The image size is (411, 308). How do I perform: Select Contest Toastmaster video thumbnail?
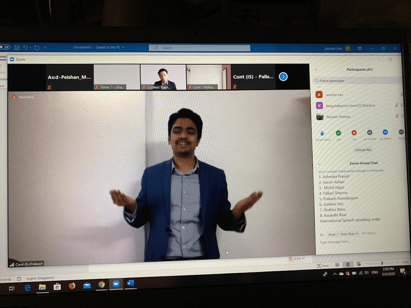coord(163,77)
